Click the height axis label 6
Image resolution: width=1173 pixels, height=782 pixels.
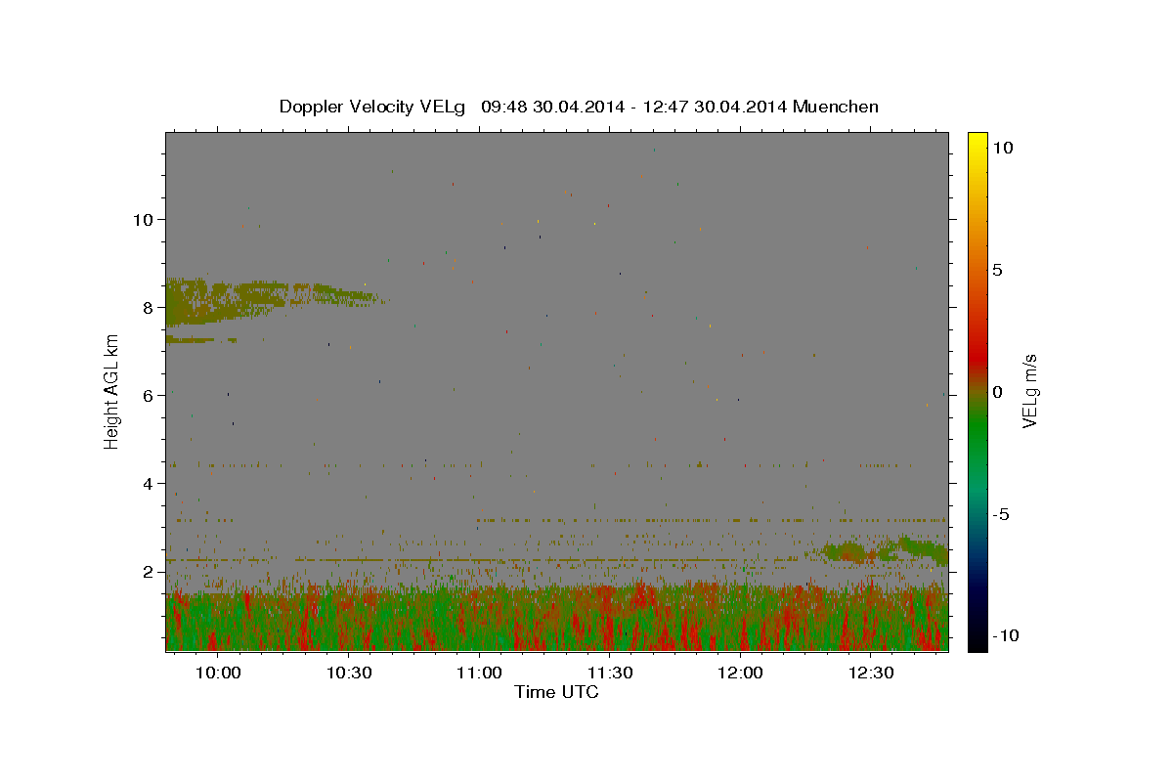click(149, 395)
